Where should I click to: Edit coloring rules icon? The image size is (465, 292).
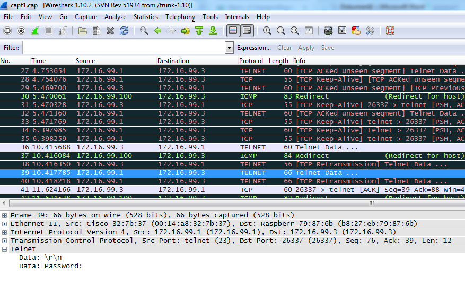coord(356,31)
